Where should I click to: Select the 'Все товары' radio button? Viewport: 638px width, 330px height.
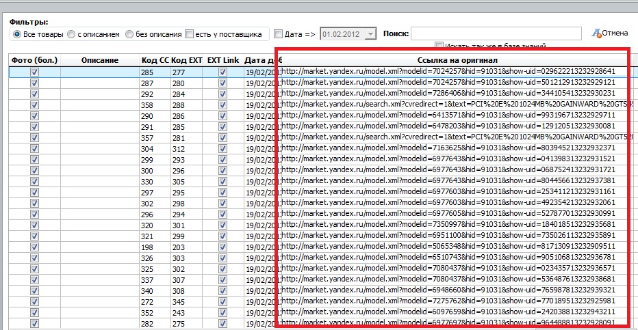17,34
